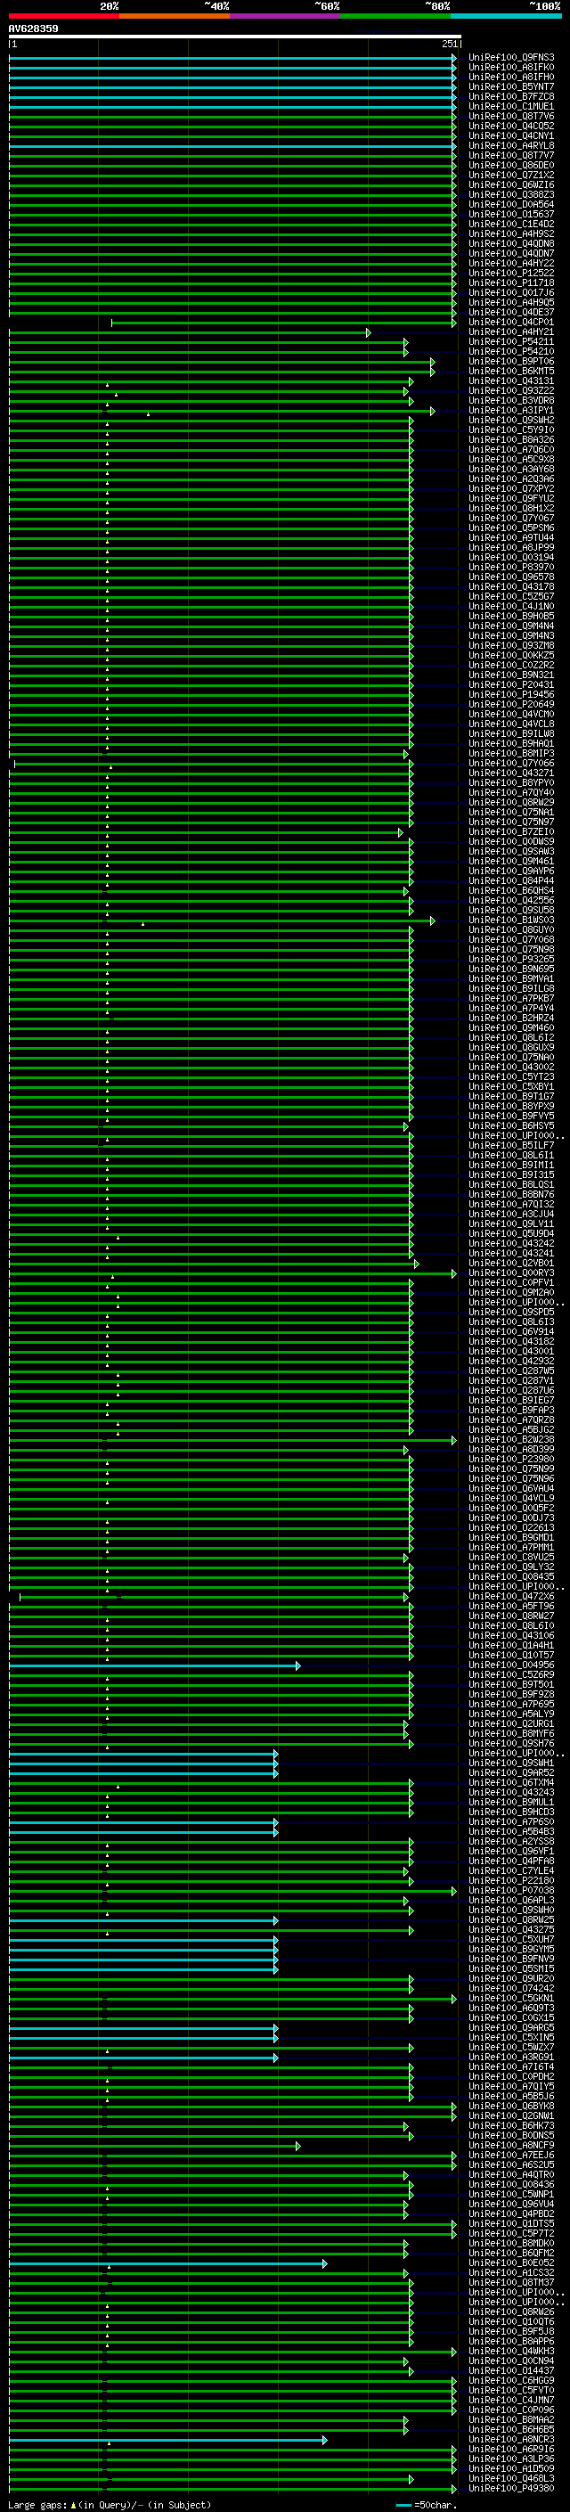Open hit UniRef100_C1MUE1

coord(510,106)
